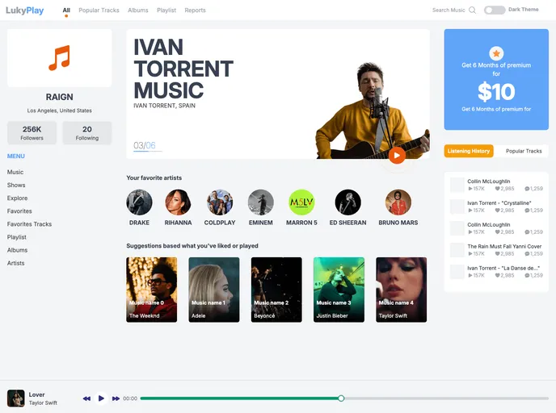This screenshot has width=556, height=413.
Task: Click the 20 Following button
Action: pos(86,133)
